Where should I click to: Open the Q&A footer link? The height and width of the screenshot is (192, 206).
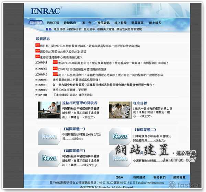tap(119, 177)
